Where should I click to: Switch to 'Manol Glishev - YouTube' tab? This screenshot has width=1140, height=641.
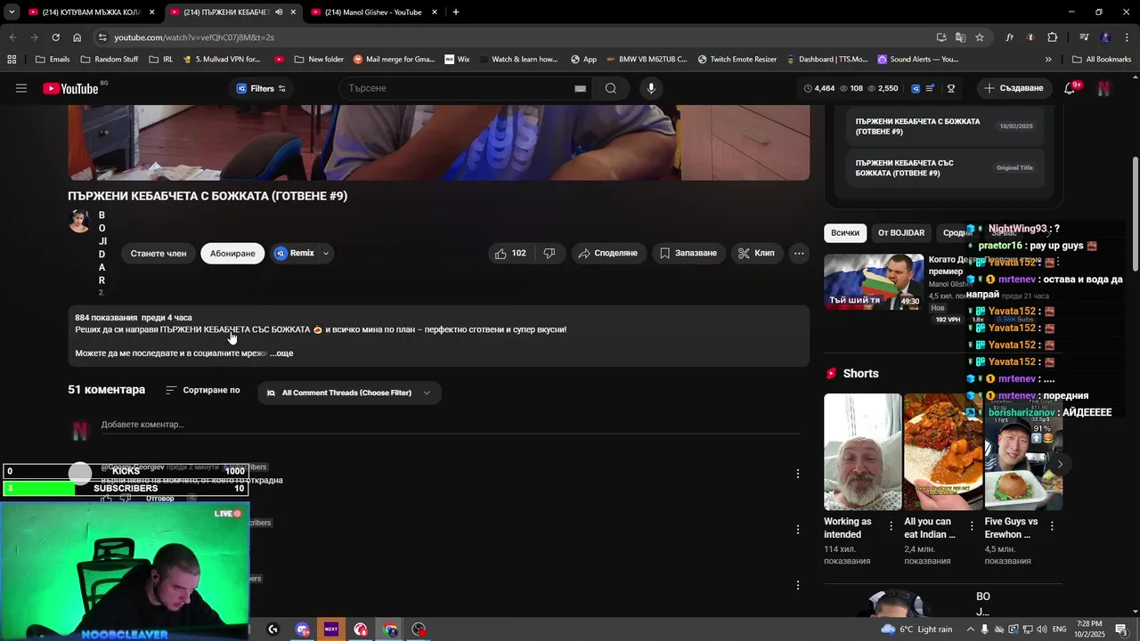coord(374,12)
